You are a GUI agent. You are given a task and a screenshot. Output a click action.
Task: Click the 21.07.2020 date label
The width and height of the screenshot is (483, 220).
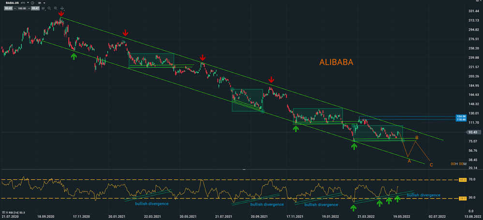(10, 217)
